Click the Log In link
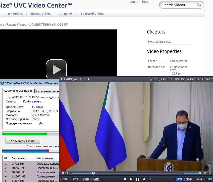 pos(134,2)
